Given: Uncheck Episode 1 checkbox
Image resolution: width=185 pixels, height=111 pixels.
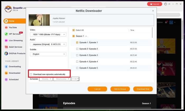Looking at the screenshot, I should click(77, 42).
